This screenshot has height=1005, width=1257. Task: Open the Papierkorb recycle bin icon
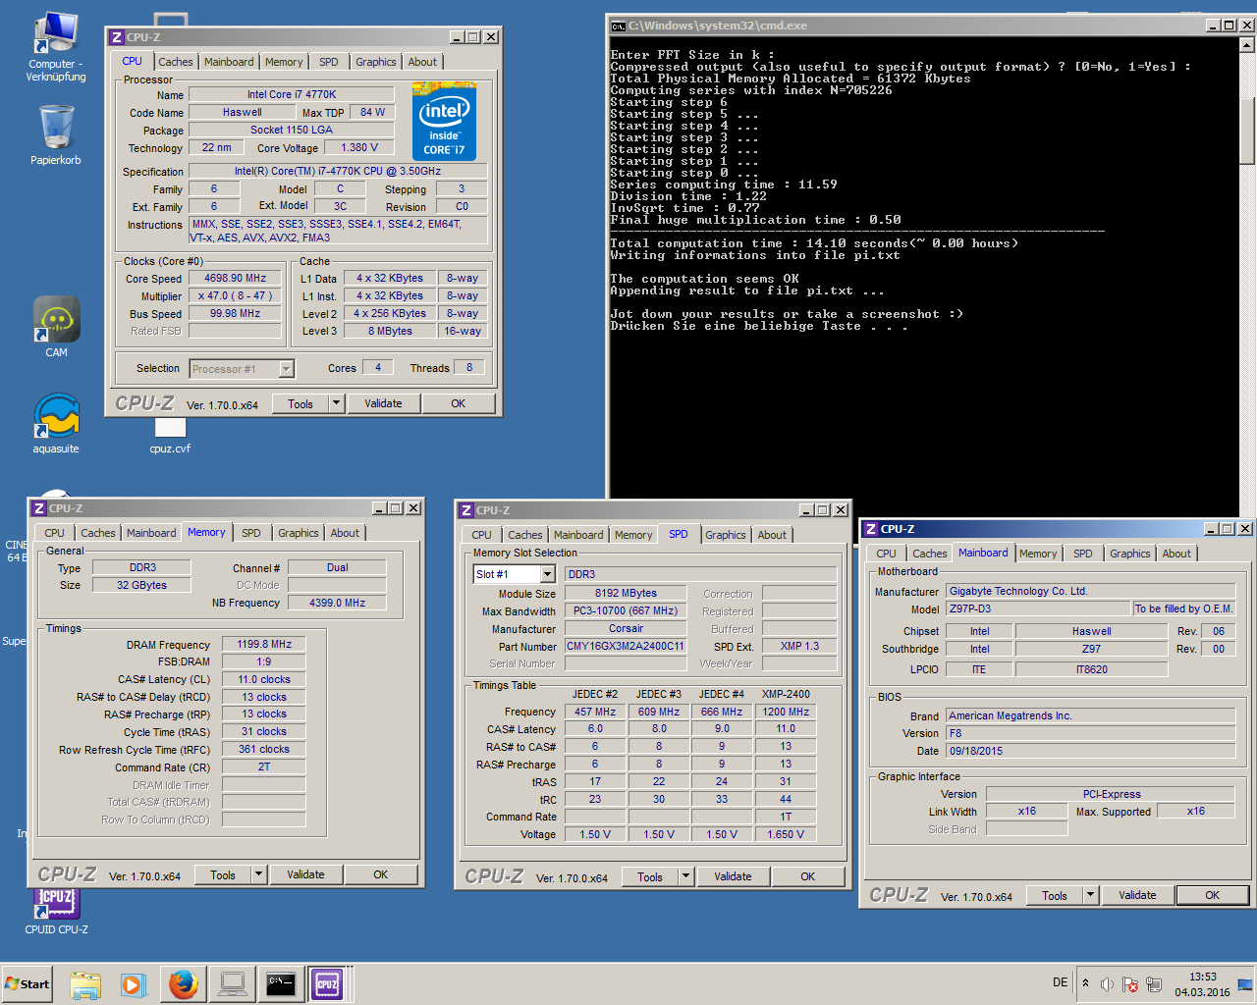click(56, 134)
